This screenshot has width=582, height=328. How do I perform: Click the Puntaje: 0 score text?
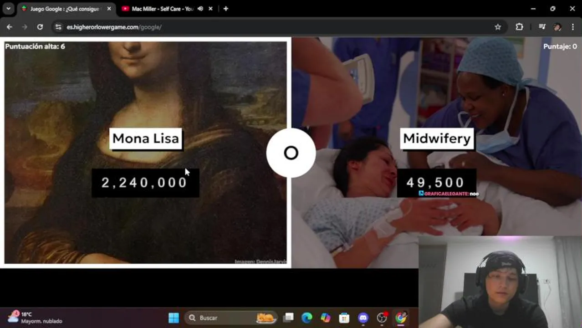[560, 46]
